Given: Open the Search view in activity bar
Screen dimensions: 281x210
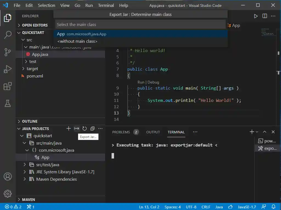Looking at the screenshot, I should click(x=8, y=35).
